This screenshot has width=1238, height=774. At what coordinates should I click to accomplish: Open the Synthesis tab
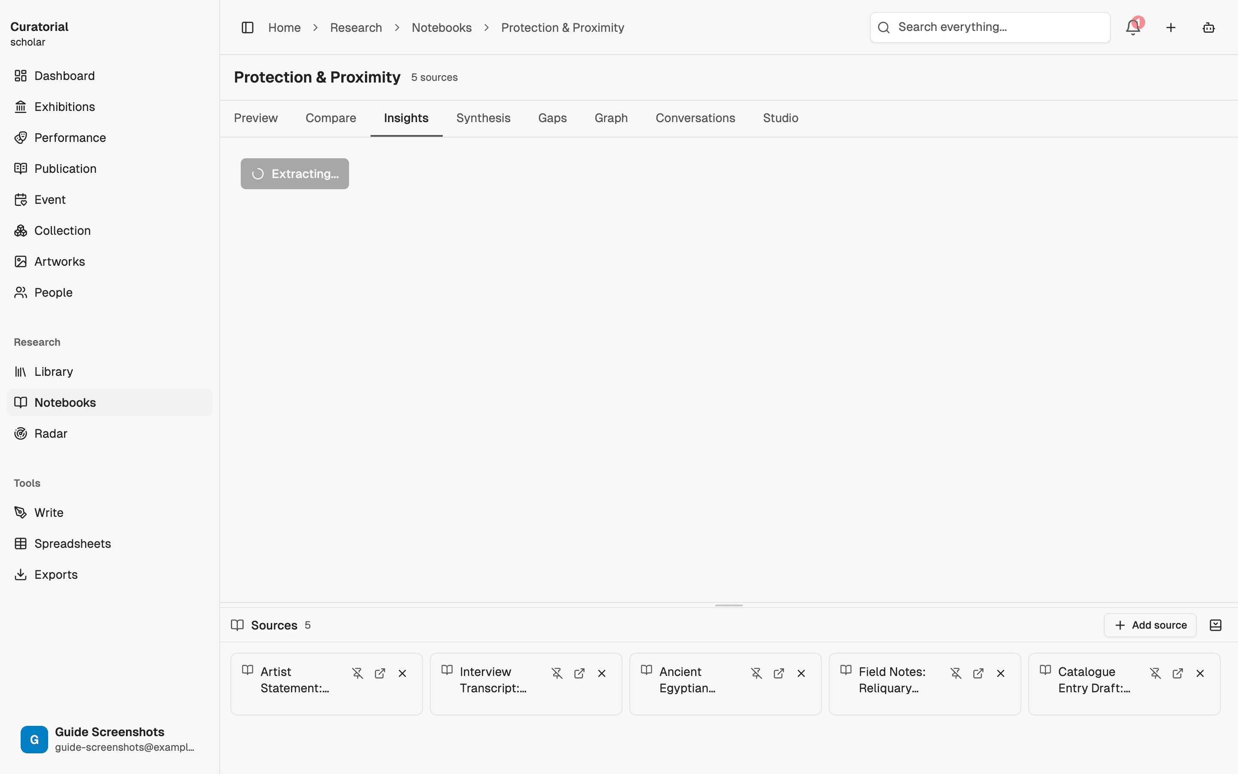pos(483,118)
